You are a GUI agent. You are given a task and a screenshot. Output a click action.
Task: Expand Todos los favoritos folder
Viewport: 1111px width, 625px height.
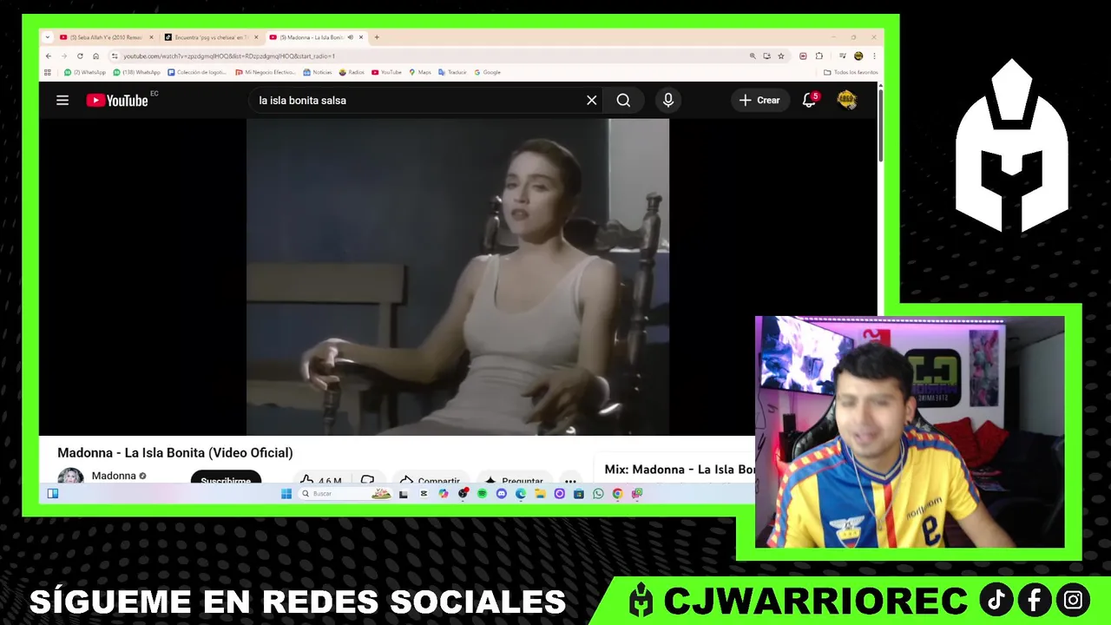click(851, 72)
